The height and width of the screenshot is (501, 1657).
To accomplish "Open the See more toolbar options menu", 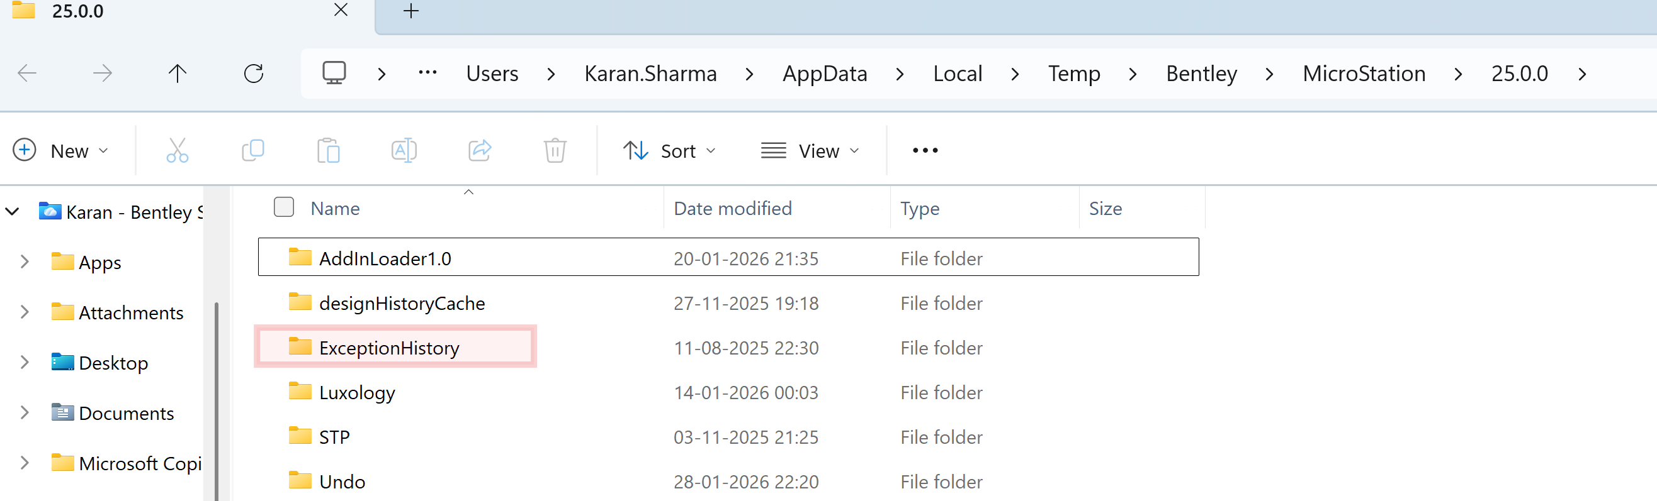I will tap(925, 151).
